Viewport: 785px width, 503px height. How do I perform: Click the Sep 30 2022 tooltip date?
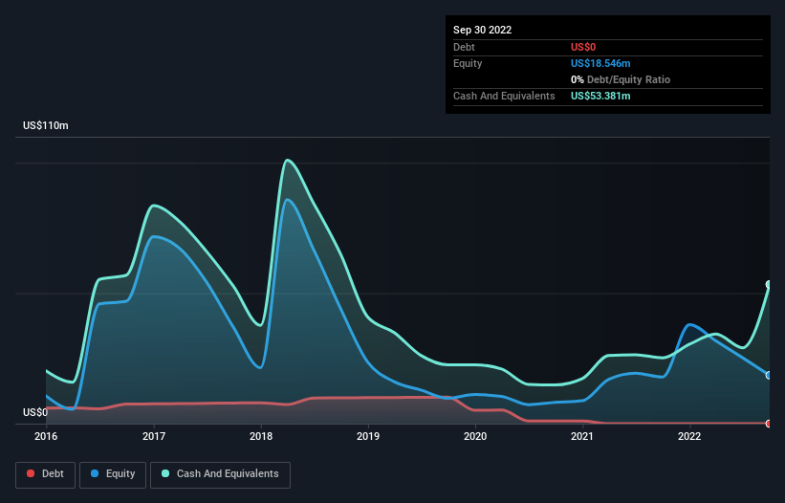tap(482, 30)
